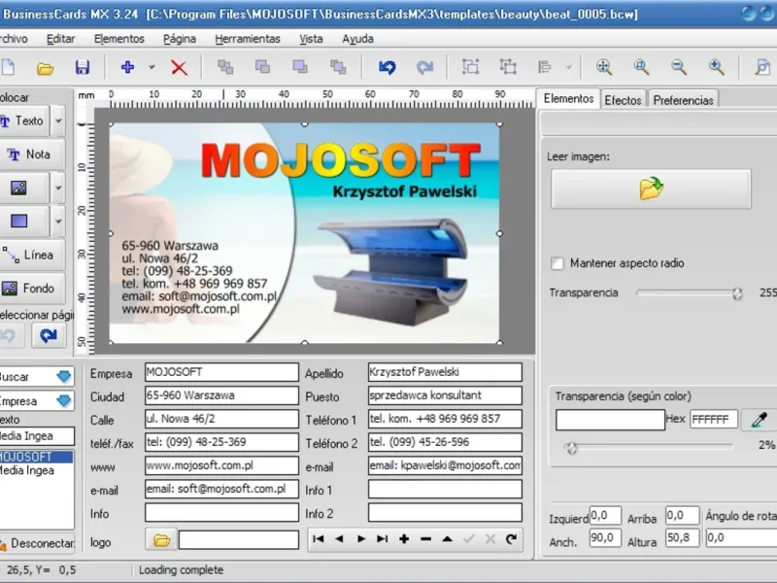Click the Desconectar button

37,543
